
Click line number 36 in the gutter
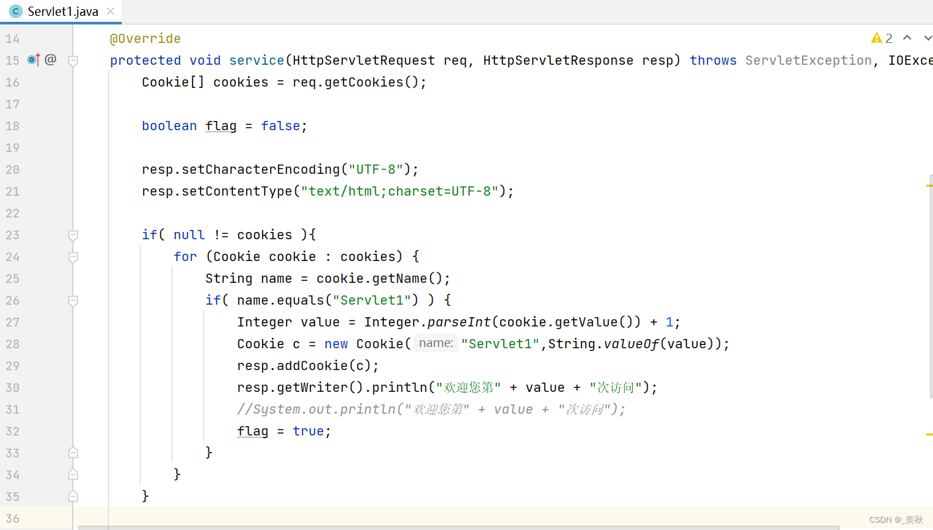[13, 518]
